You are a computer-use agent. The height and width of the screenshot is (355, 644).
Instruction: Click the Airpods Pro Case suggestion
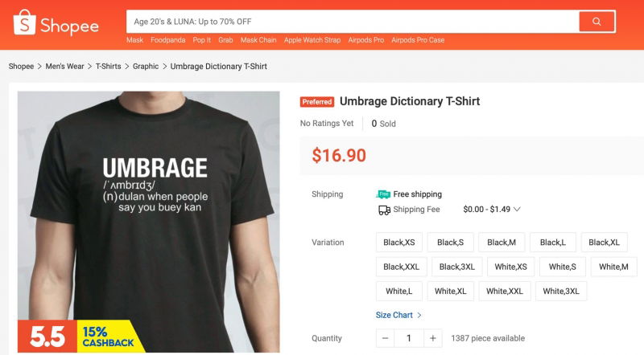coord(418,40)
